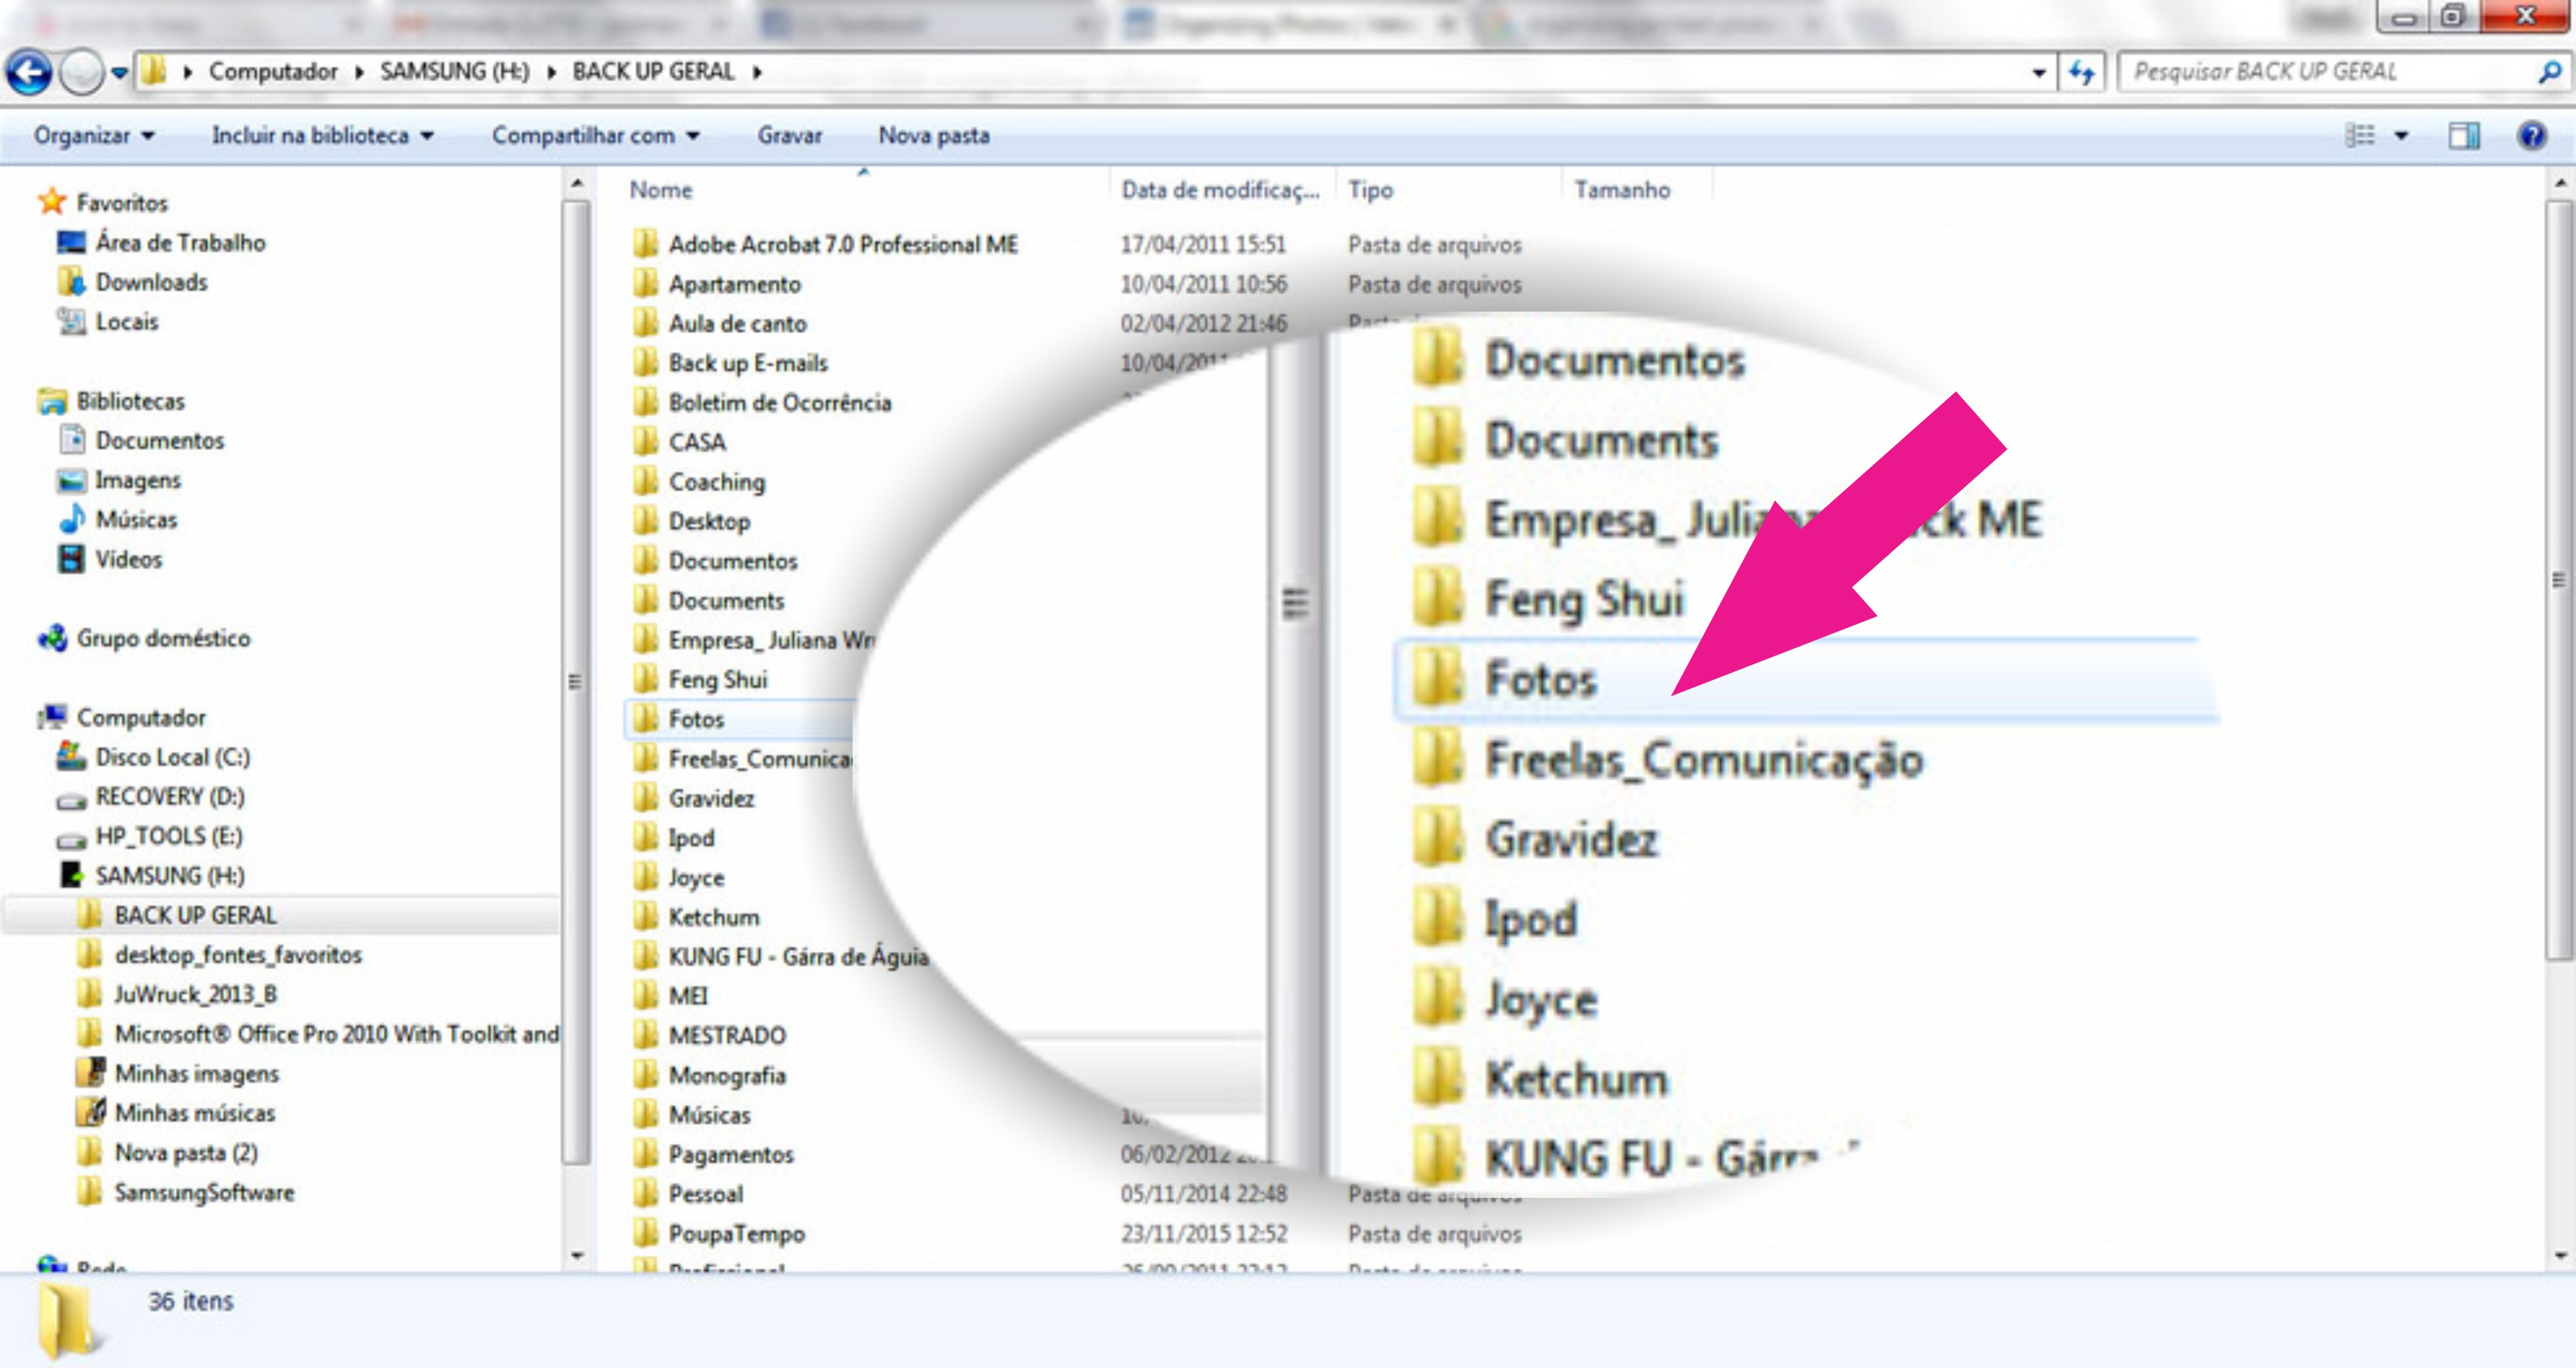Screen dimensions: 2576x1368
Task: Toggle the preview pane icon
Action: [x=2463, y=135]
